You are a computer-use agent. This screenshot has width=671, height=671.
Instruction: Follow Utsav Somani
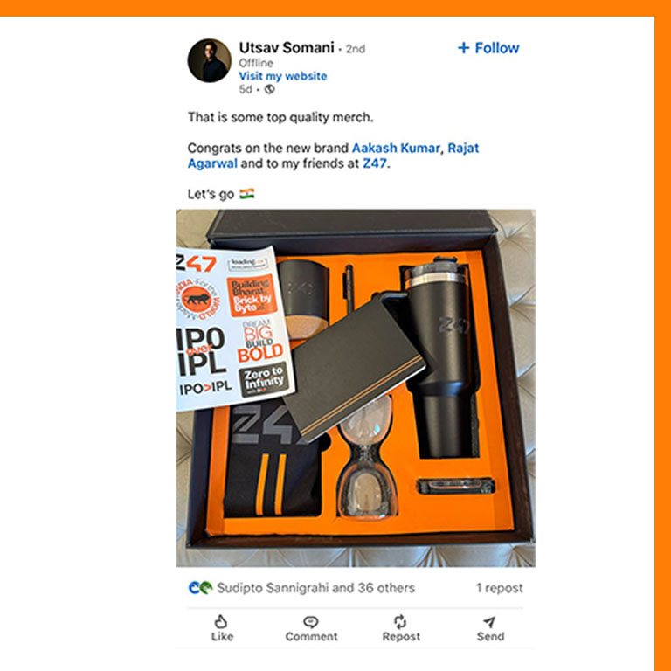point(488,48)
